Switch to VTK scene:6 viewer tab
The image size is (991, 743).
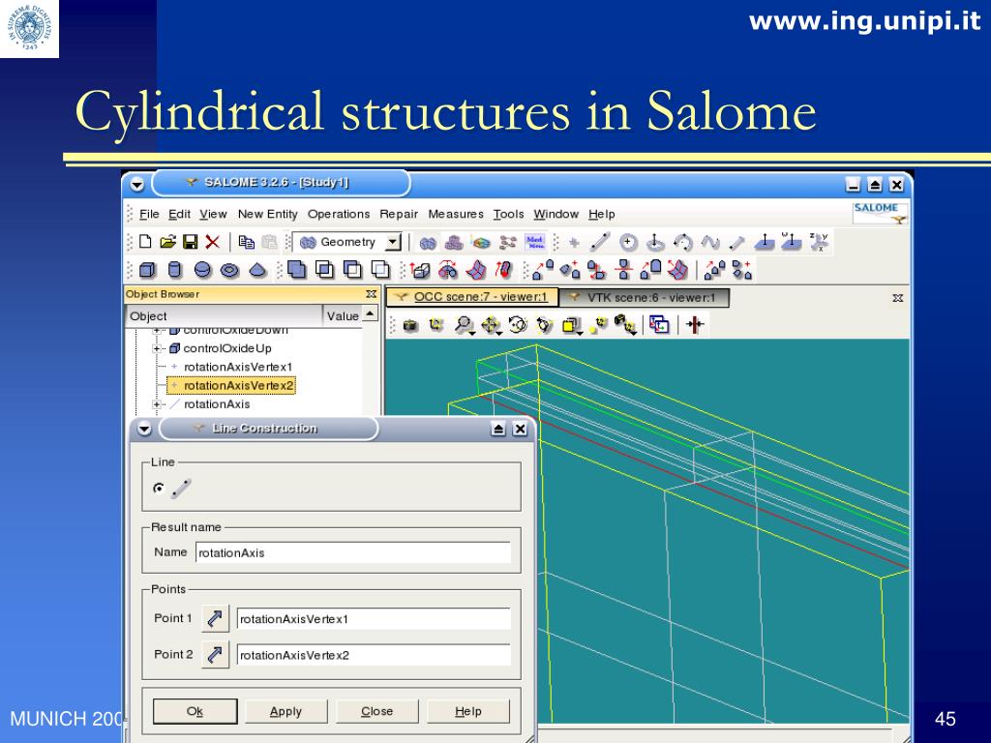644,298
